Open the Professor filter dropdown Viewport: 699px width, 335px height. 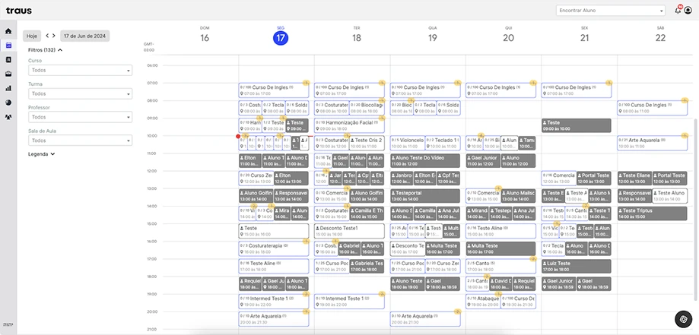(80, 117)
